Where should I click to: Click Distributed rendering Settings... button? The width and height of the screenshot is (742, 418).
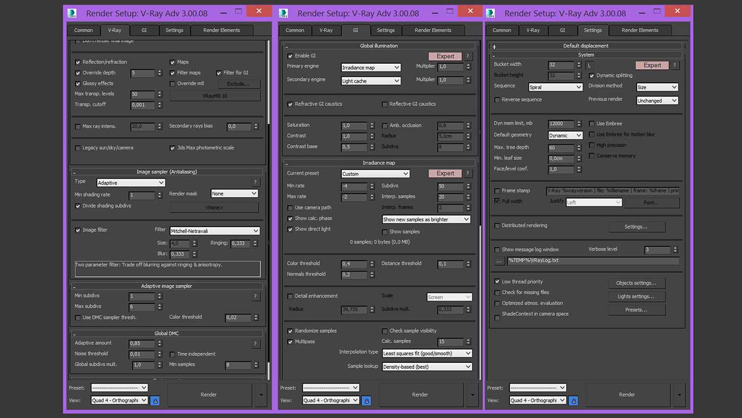[636, 227]
